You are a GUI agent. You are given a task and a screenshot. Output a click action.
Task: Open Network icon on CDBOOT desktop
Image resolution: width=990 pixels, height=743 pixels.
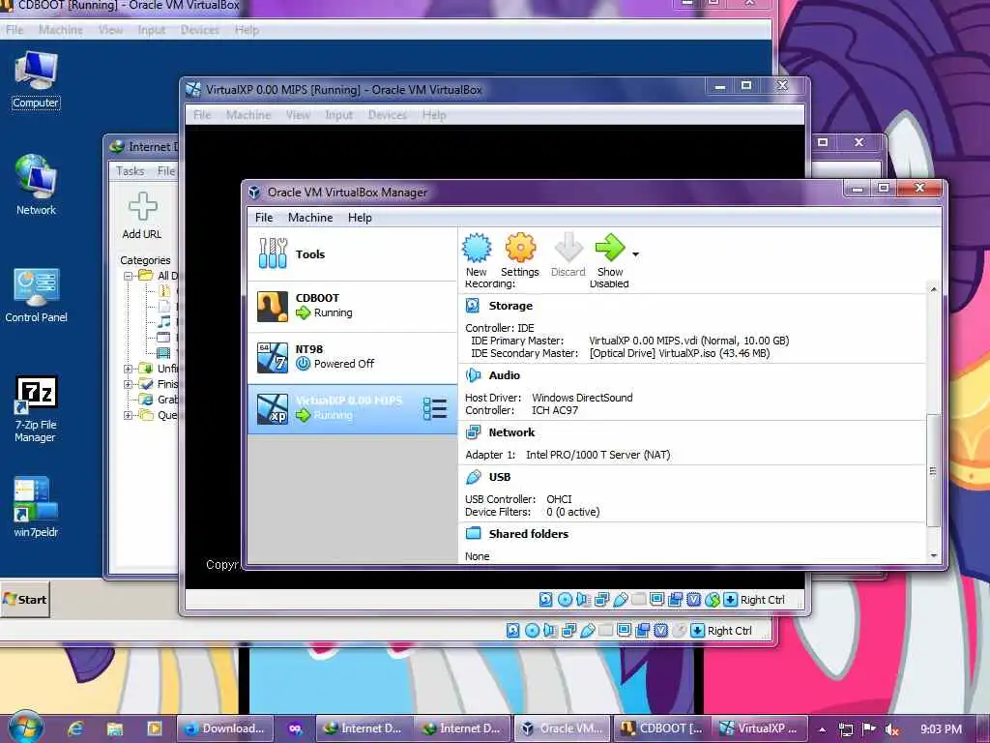click(x=36, y=185)
